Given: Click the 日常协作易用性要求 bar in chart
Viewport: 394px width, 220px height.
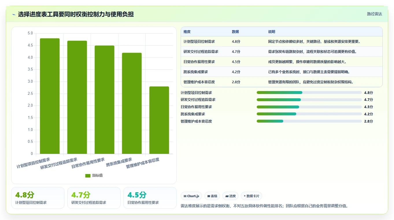Looking at the screenshot, I should click(x=104, y=100).
